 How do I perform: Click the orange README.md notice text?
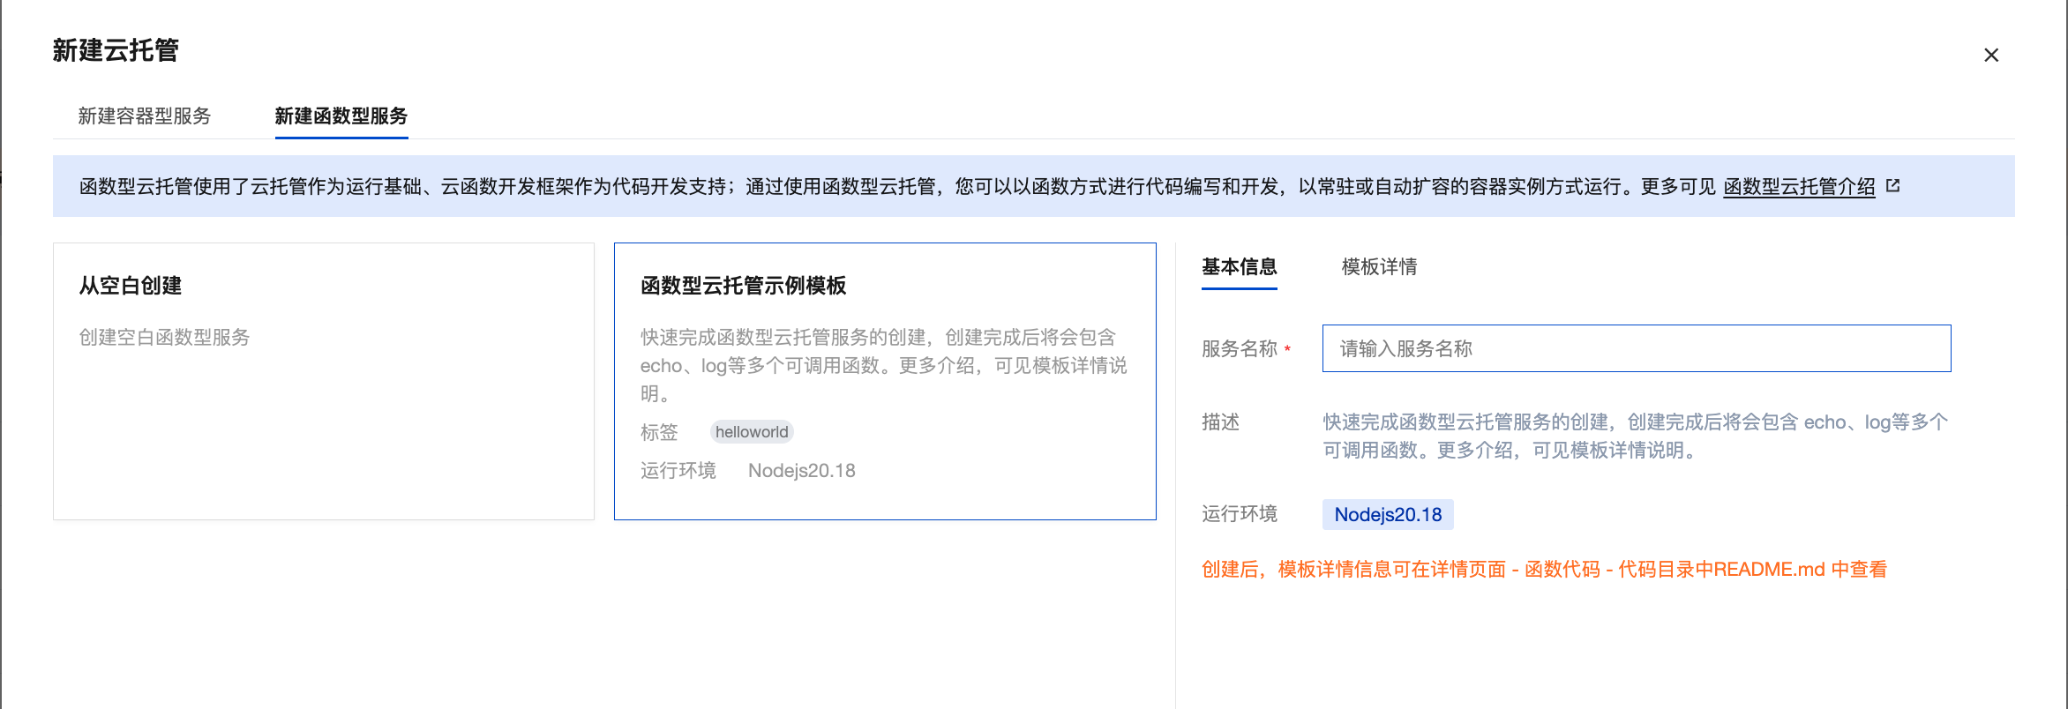(x=1544, y=570)
